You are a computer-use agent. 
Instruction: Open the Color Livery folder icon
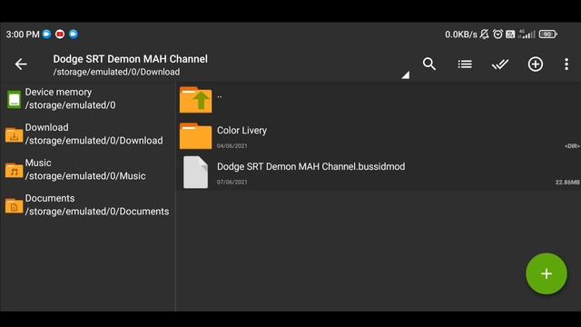pyautogui.click(x=196, y=136)
